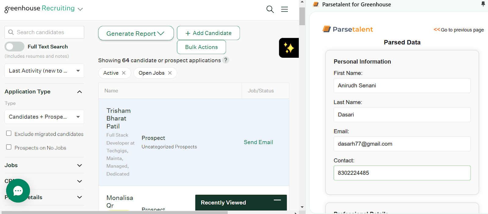Click the Uncategorized Prospects text
Viewport: 488px width, 214px height.
click(169, 147)
